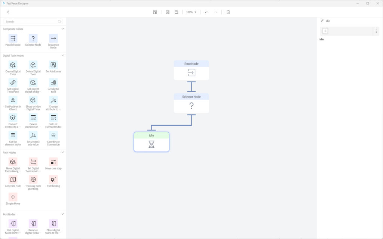
Task: Select the Root Node on canvas
Action: tap(191, 70)
